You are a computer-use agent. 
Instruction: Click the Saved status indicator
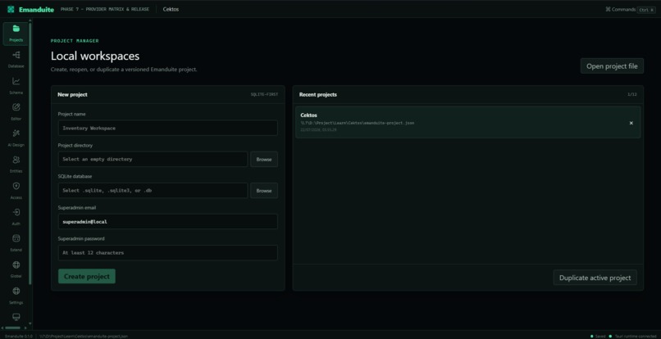click(x=598, y=336)
